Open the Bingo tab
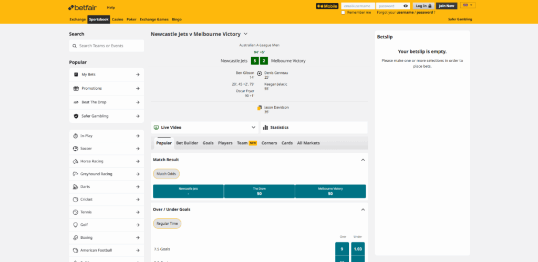Viewport: 538px width, 262px height. 177,19
